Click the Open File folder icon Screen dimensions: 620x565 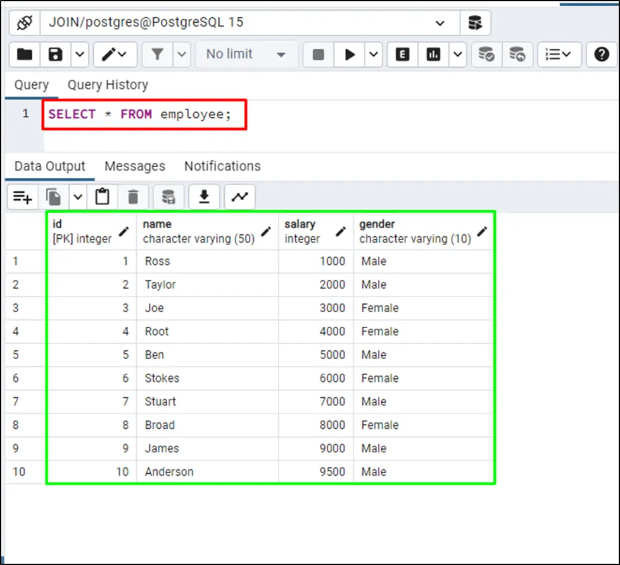point(25,54)
